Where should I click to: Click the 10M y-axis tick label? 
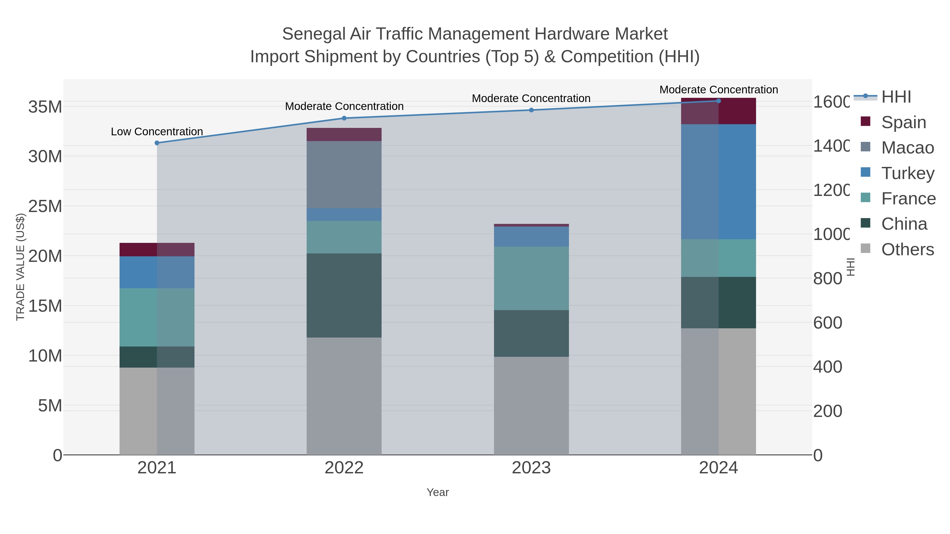coord(45,356)
